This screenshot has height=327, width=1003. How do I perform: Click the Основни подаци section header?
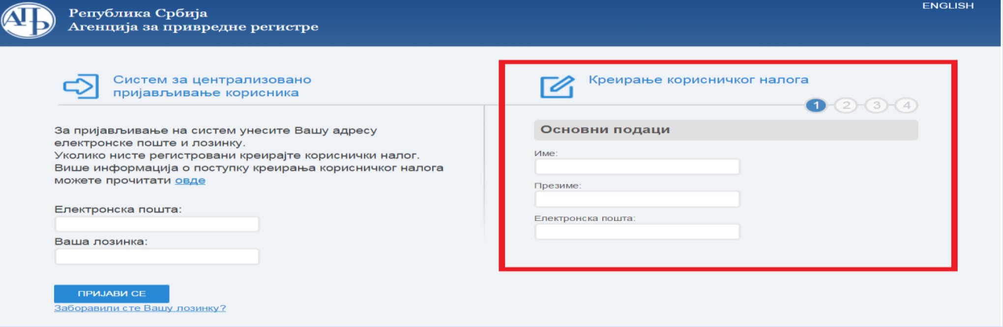pos(726,130)
